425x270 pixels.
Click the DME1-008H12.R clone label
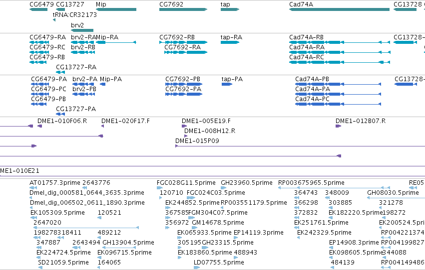pyautogui.click(x=210, y=131)
